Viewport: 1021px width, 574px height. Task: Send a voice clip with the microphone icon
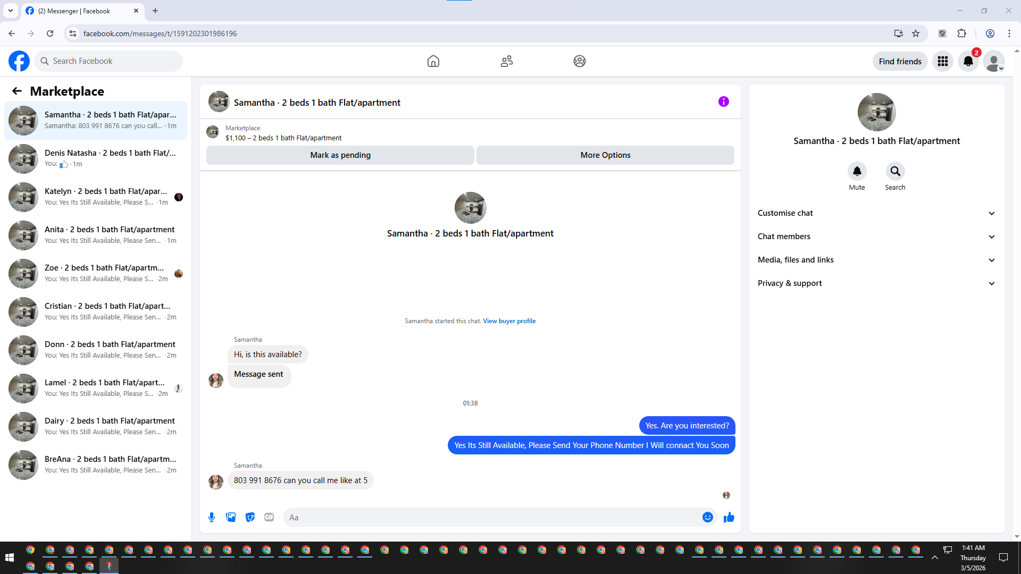point(212,517)
